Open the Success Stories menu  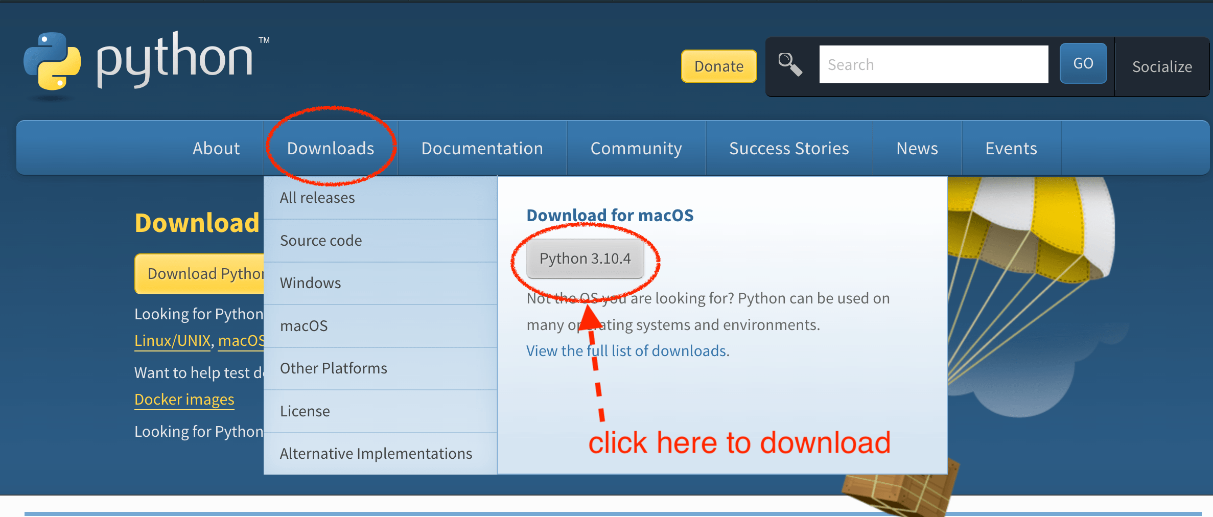pos(789,148)
